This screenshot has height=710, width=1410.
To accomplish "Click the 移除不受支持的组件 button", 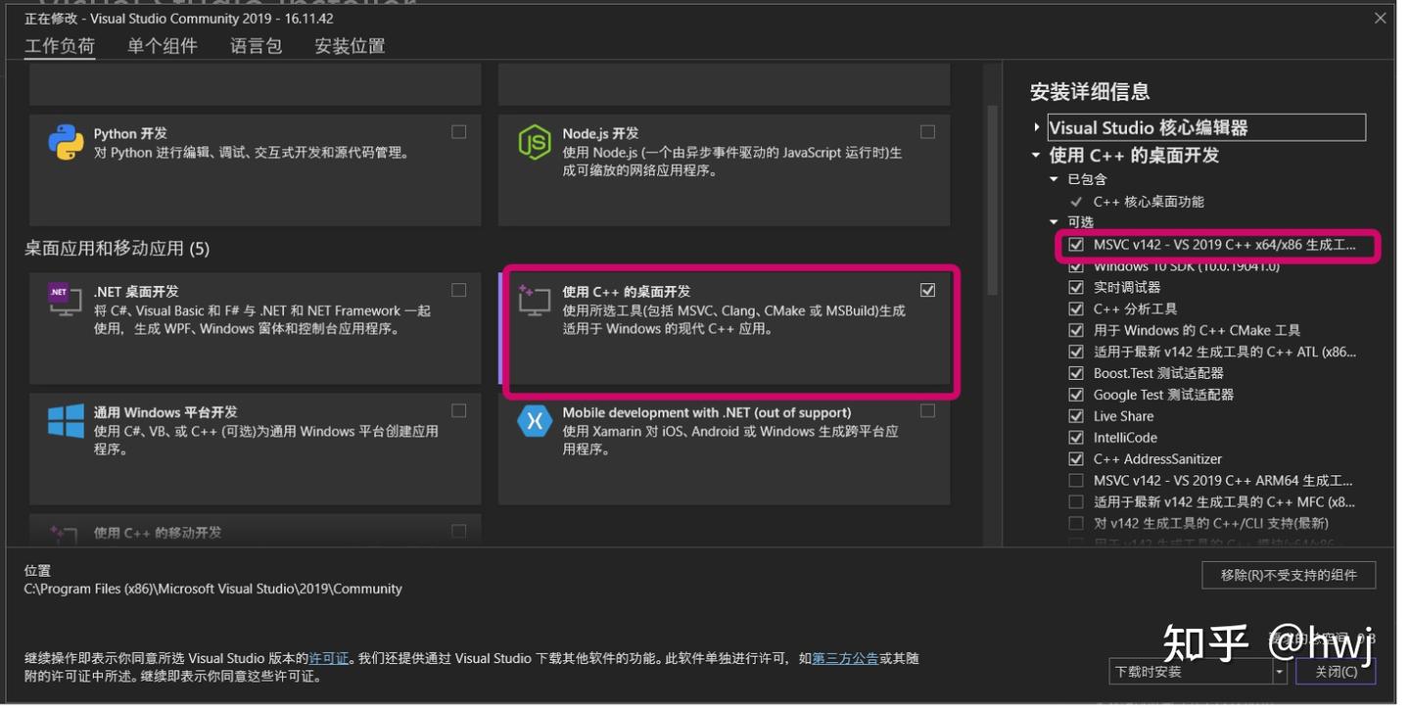I will click(x=1289, y=575).
